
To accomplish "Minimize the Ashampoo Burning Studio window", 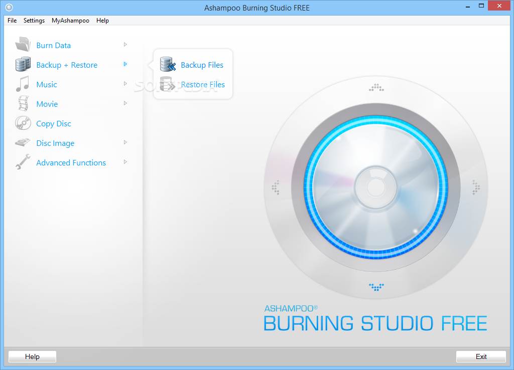I will point(468,6).
